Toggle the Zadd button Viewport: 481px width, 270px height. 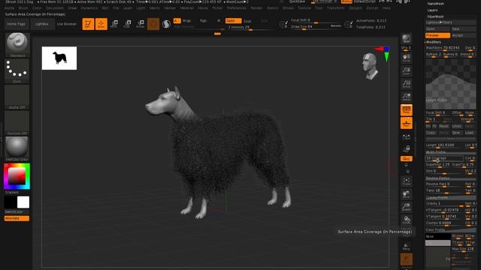[234, 21]
